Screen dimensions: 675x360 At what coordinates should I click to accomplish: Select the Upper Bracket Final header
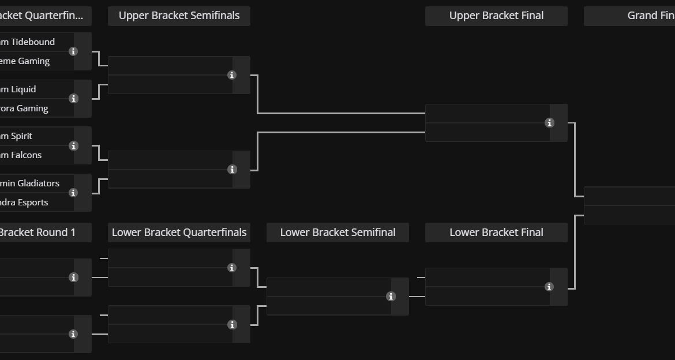point(496,16)
